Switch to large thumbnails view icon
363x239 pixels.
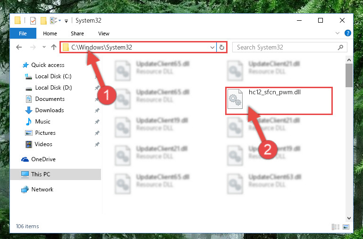click(346, 227)
